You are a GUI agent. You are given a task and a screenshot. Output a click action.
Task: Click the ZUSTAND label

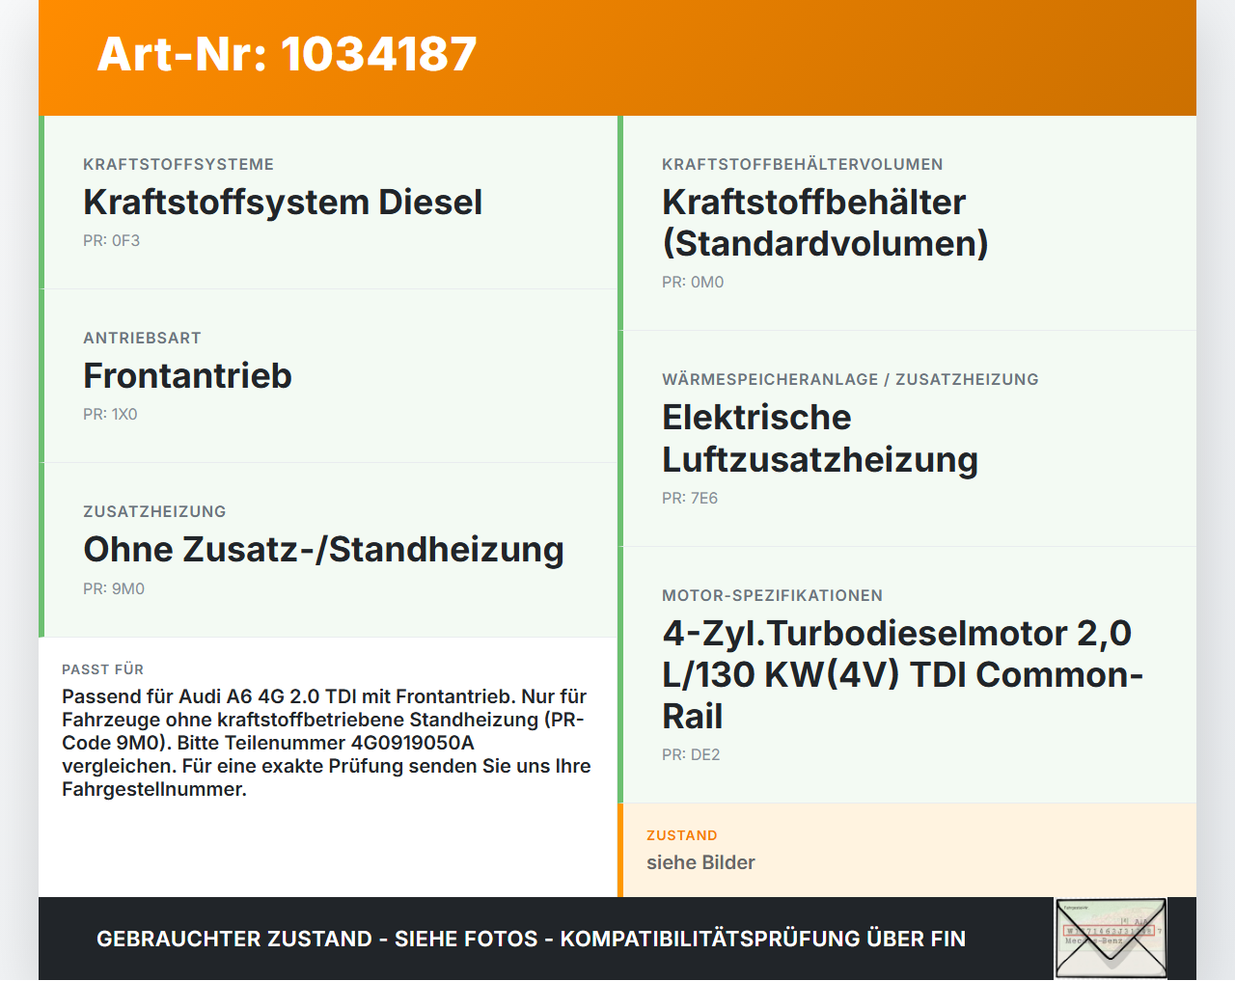click(x=682, y=835)
